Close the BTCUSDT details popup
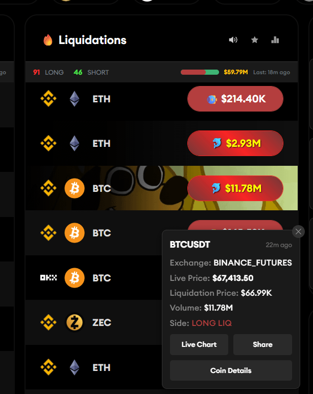The width and height of the screenshot is (313, 394). coord(299,232)
